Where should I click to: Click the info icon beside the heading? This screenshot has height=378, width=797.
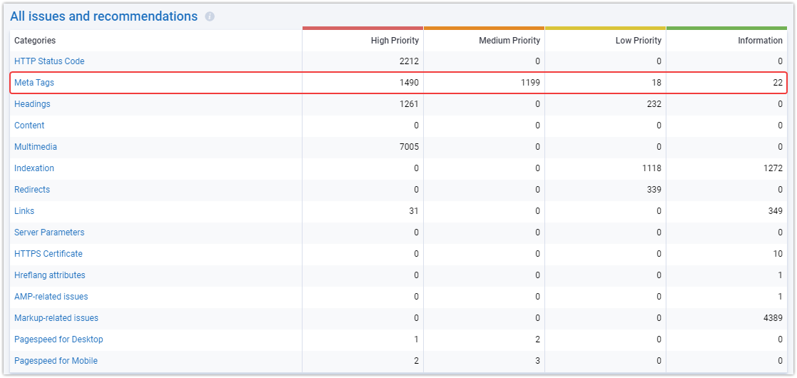coord(209,17)
